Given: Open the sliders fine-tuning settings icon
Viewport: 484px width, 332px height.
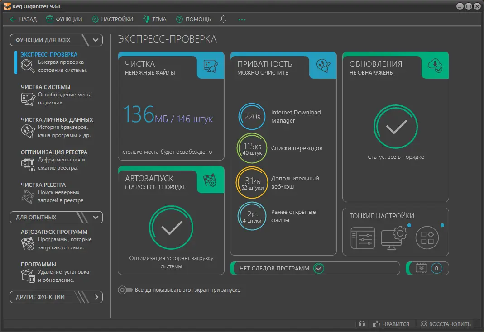Looking at the screenshot, I should 363,238.
